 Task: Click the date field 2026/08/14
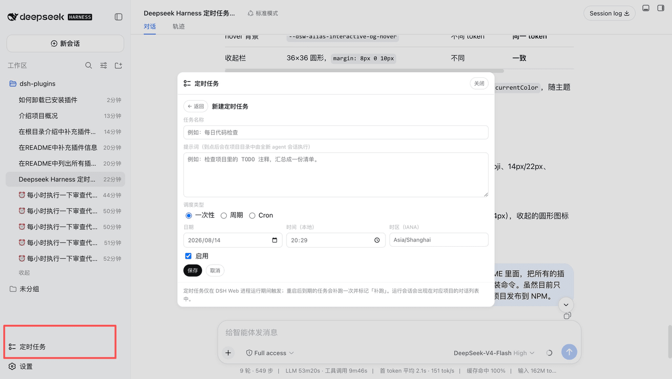pos(233,240)
